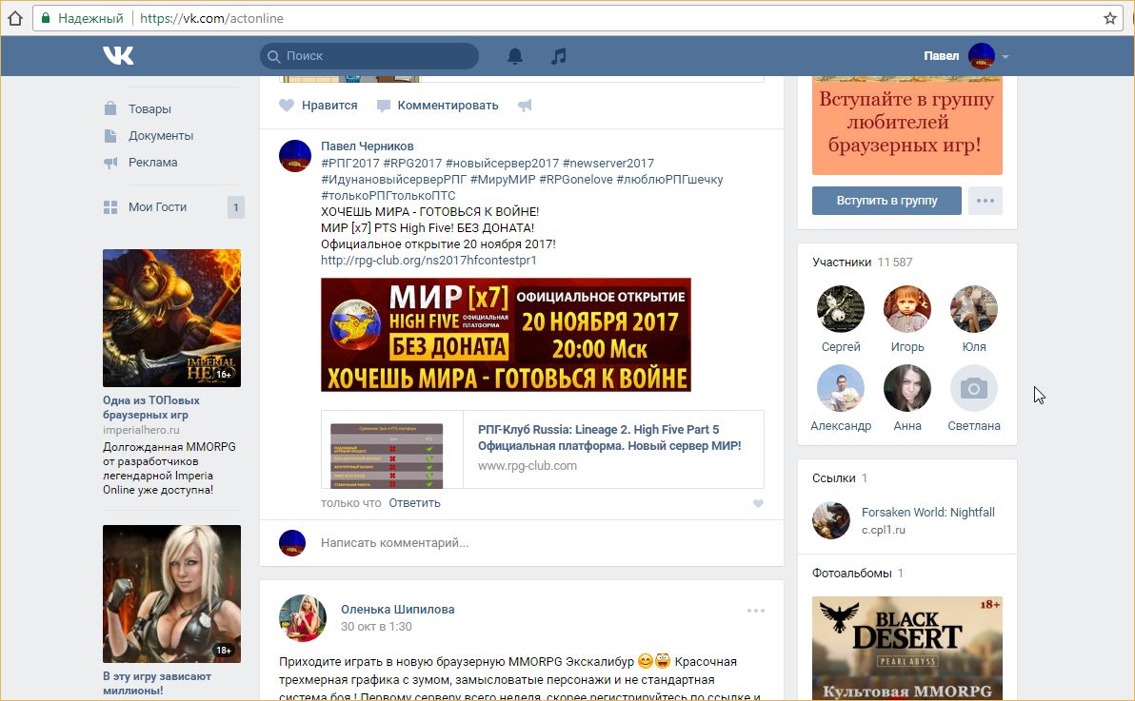Click the share megaphone icon
This screenshot has width=1135, height=701.
[525, 106]
